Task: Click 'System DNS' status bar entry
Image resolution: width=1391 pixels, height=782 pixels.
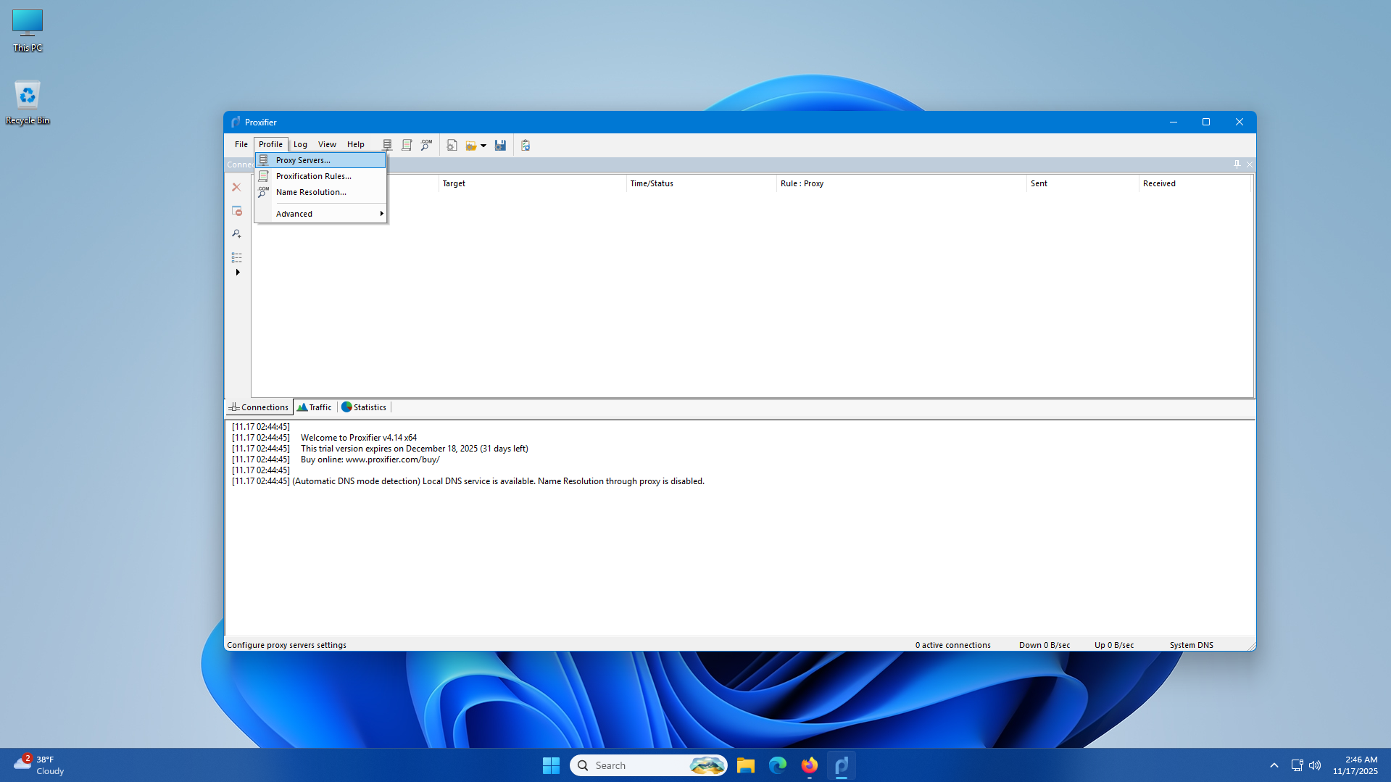Action: [1191, 645]
